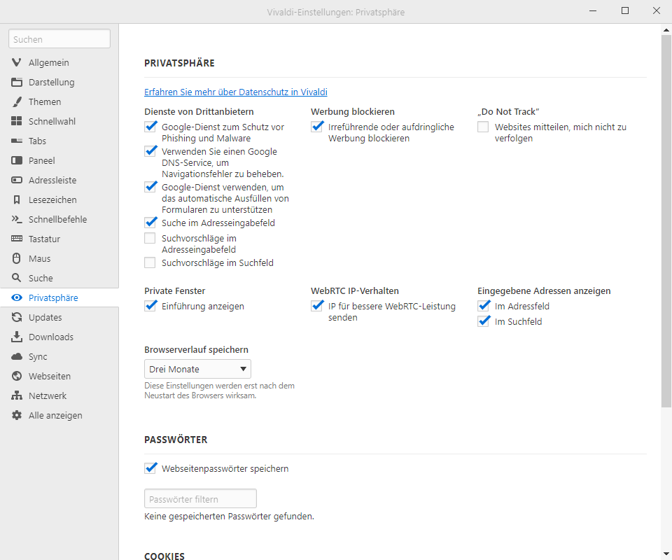Select Schnellbefehle in sidebar
Viewport: 672px width, 560px height.
(x=57, y=219)
